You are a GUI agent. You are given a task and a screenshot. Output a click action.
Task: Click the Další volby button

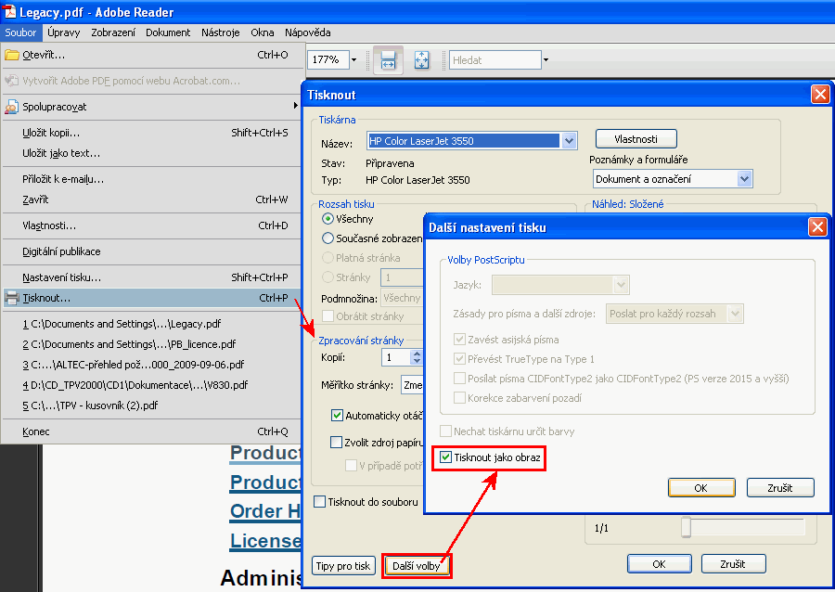click(x=417, y=566)
